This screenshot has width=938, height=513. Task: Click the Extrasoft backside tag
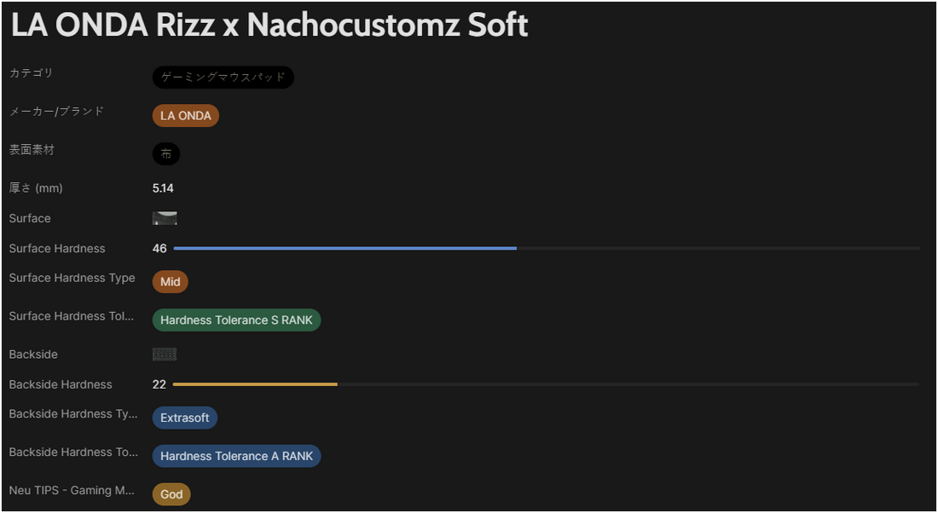185,418
